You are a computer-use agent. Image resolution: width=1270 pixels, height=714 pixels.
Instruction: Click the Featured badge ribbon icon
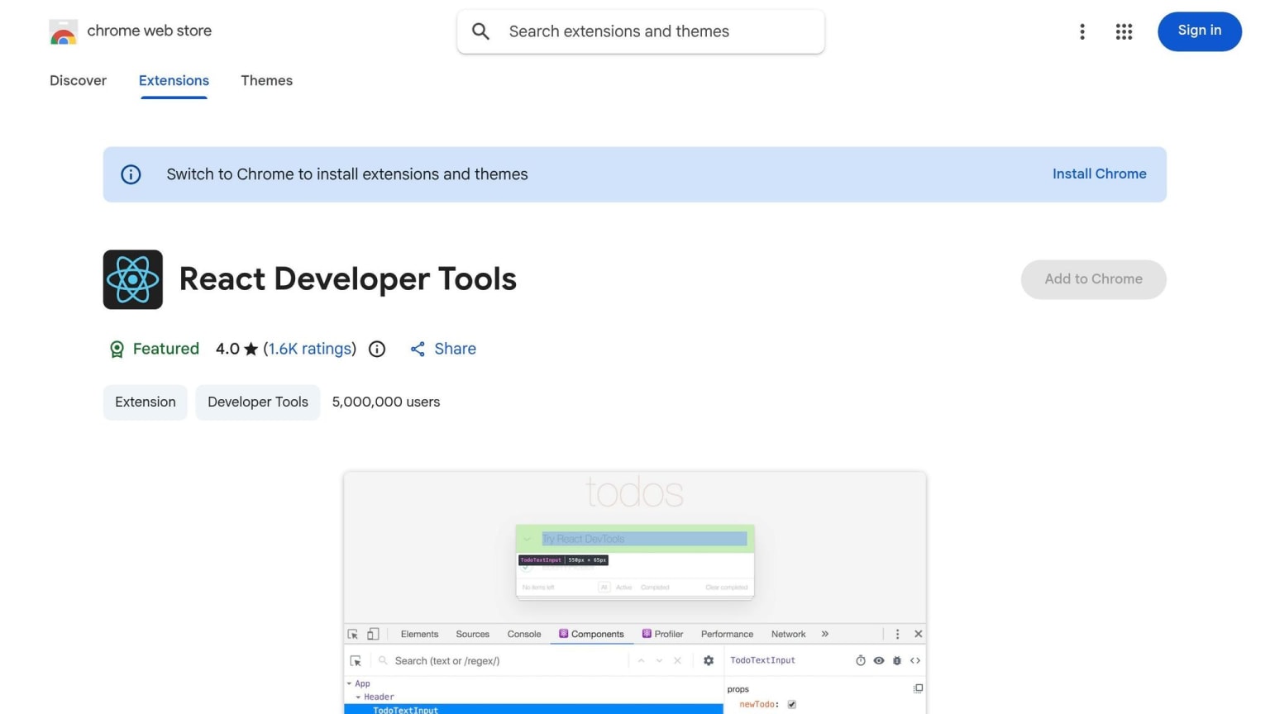tap(117, 349)
